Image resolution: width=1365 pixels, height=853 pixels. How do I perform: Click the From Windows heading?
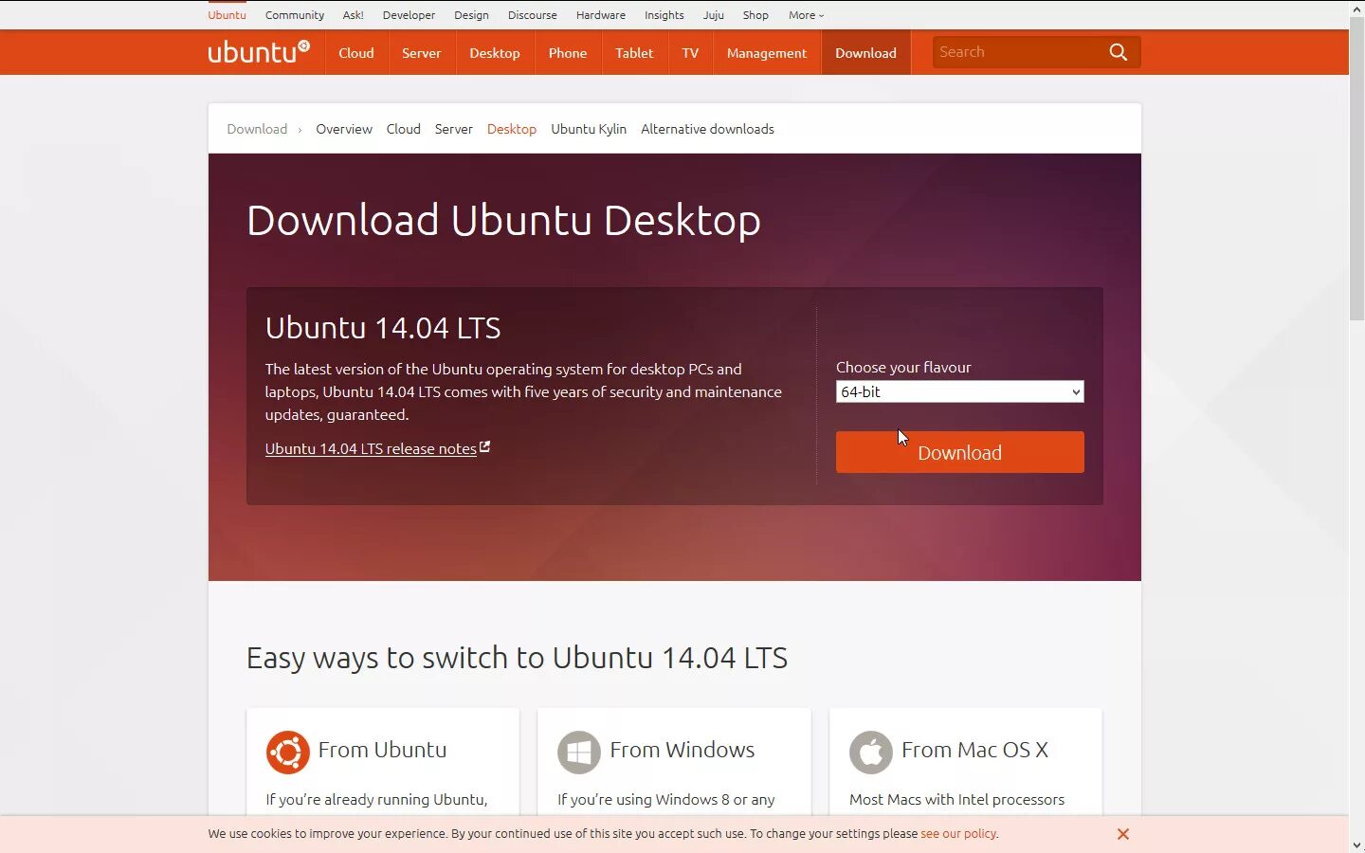coord(682,750)
